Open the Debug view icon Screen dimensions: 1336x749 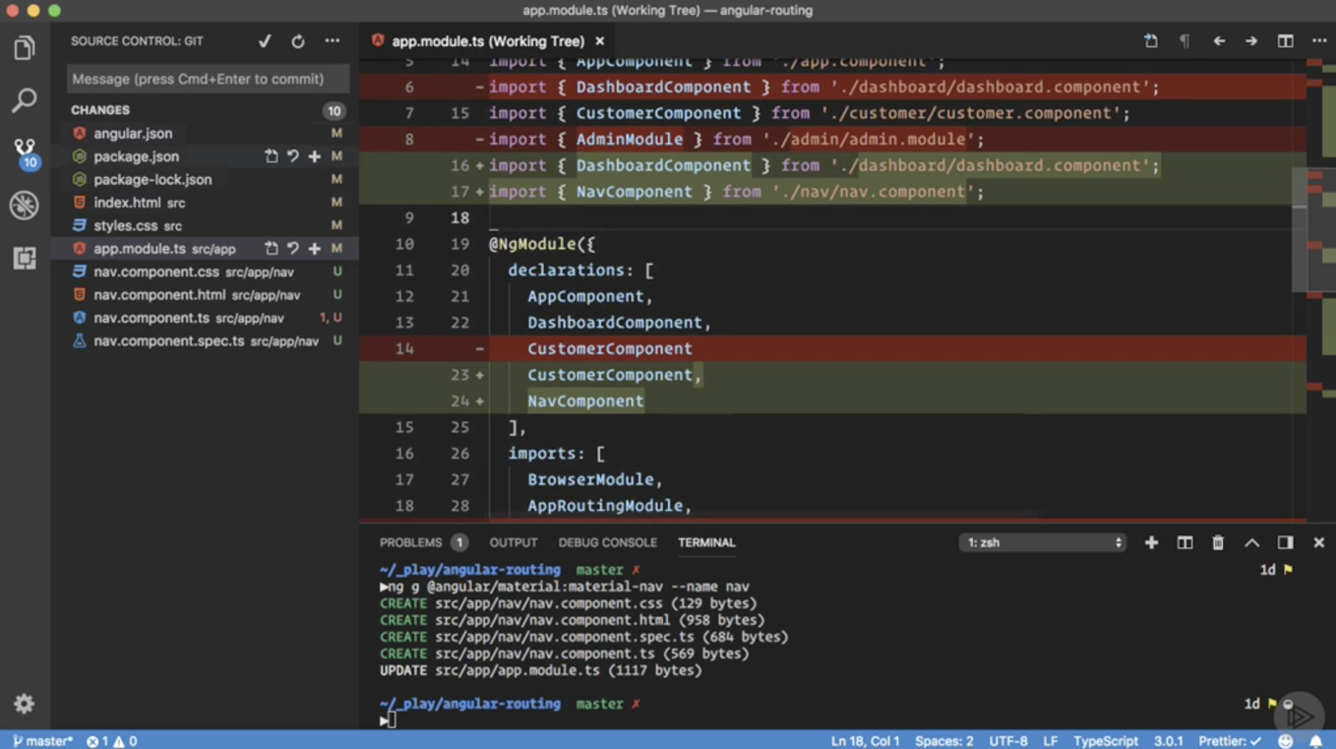(x=25, y=205)
